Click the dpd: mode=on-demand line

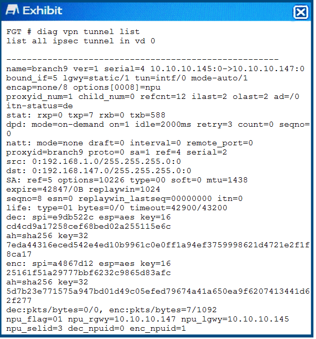point(158,125)
